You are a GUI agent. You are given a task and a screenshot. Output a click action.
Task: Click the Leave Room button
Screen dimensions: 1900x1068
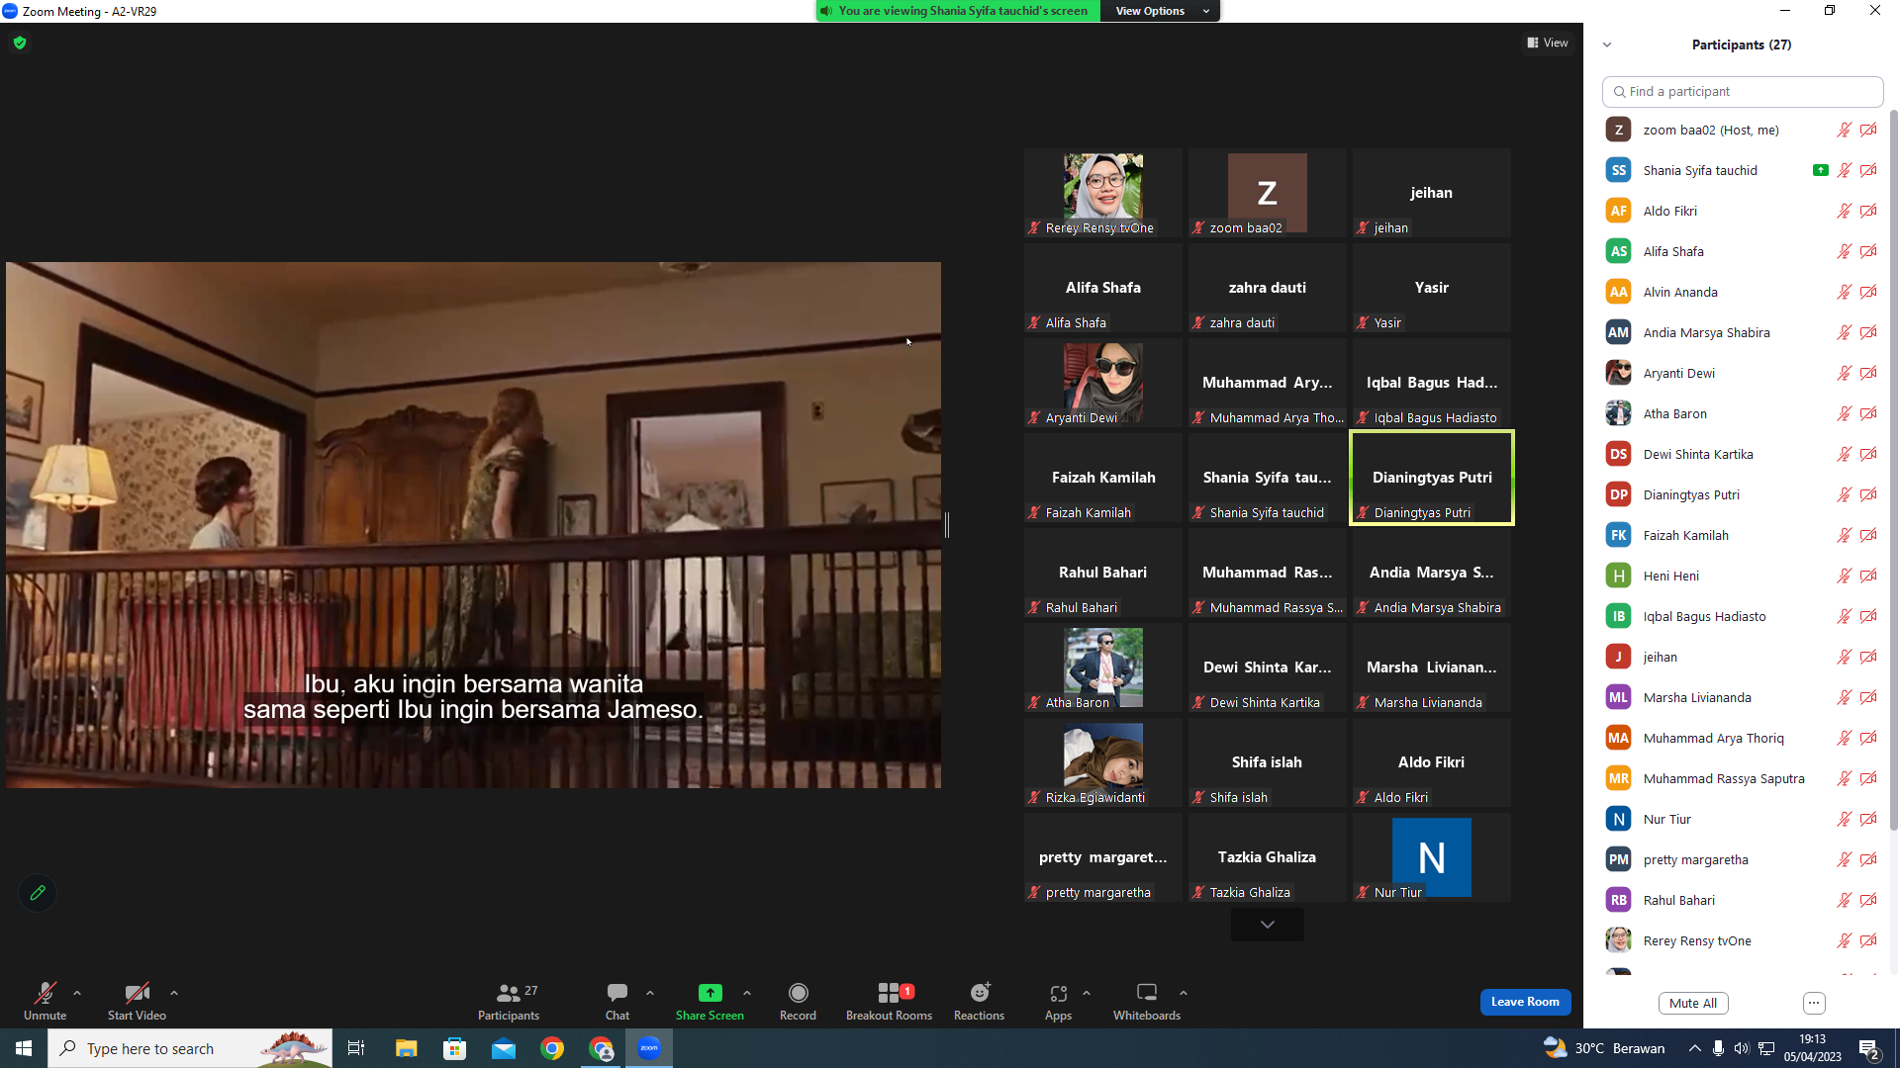tap(1525, 1002)
